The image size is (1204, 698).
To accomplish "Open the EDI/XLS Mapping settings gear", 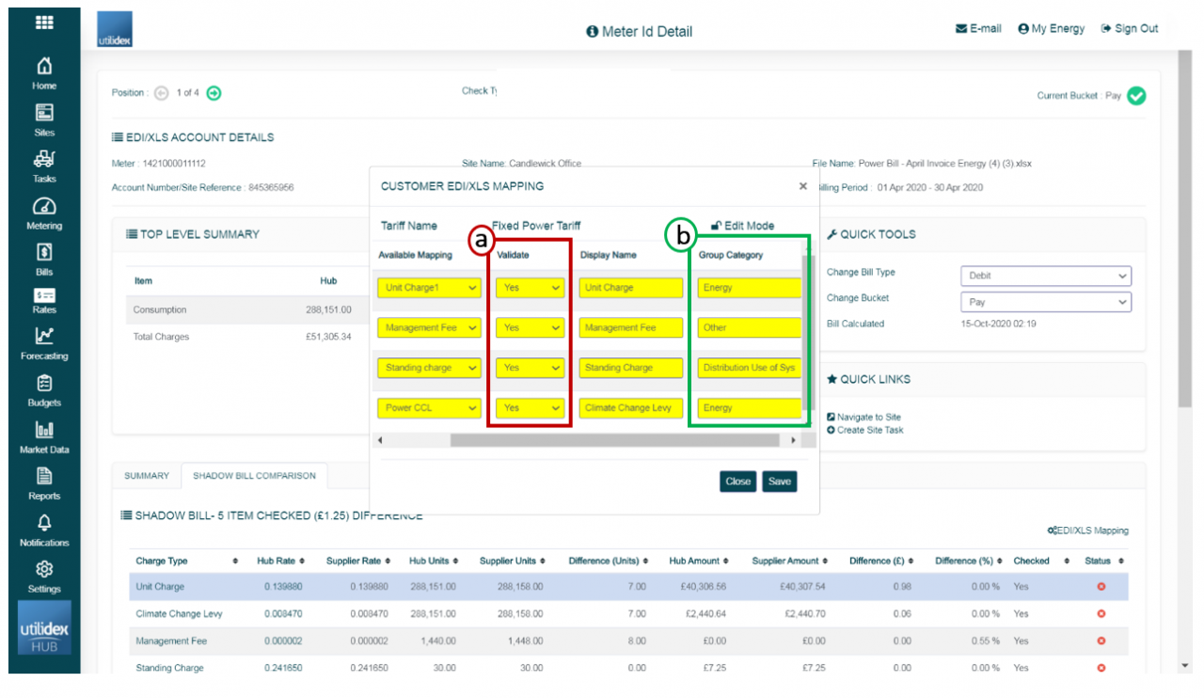I will coord(1053,530).
